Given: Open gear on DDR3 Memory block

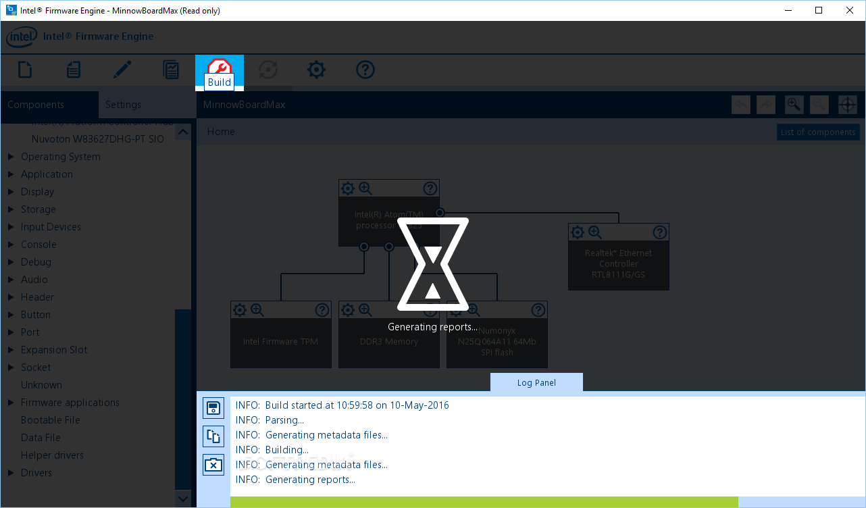Looking at the screenshot, I should (348, 310).
